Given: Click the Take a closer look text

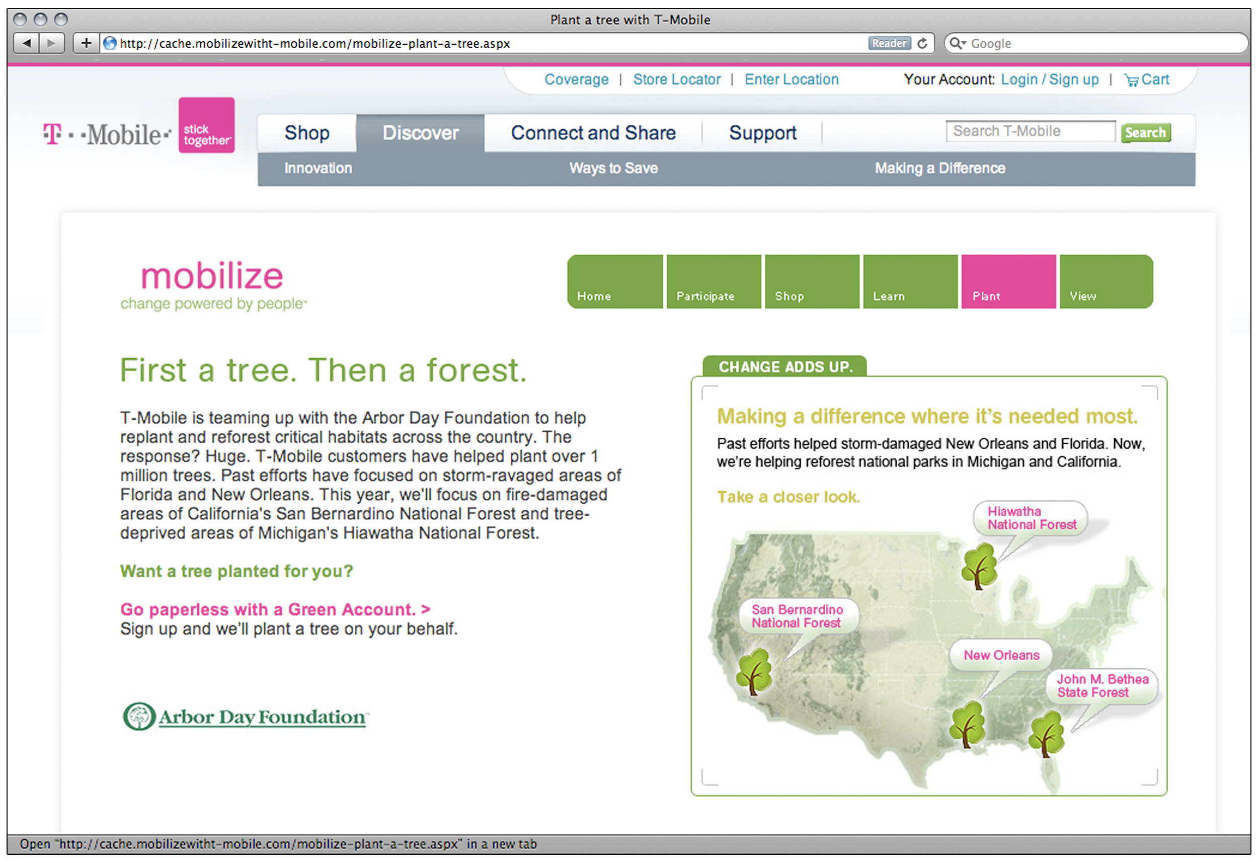Looking at the screenshot, I should pyautogui.click(x=788, y=497).
